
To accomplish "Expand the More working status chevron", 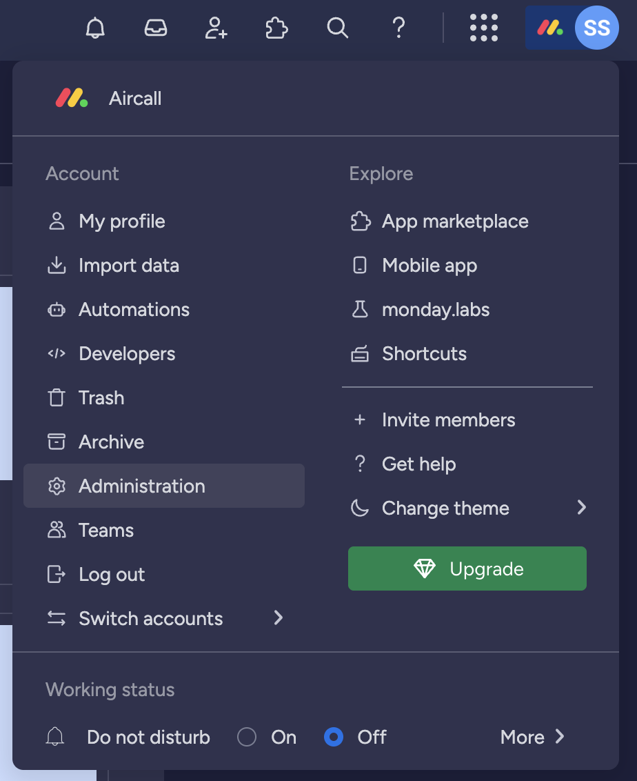I will (559, 736).
